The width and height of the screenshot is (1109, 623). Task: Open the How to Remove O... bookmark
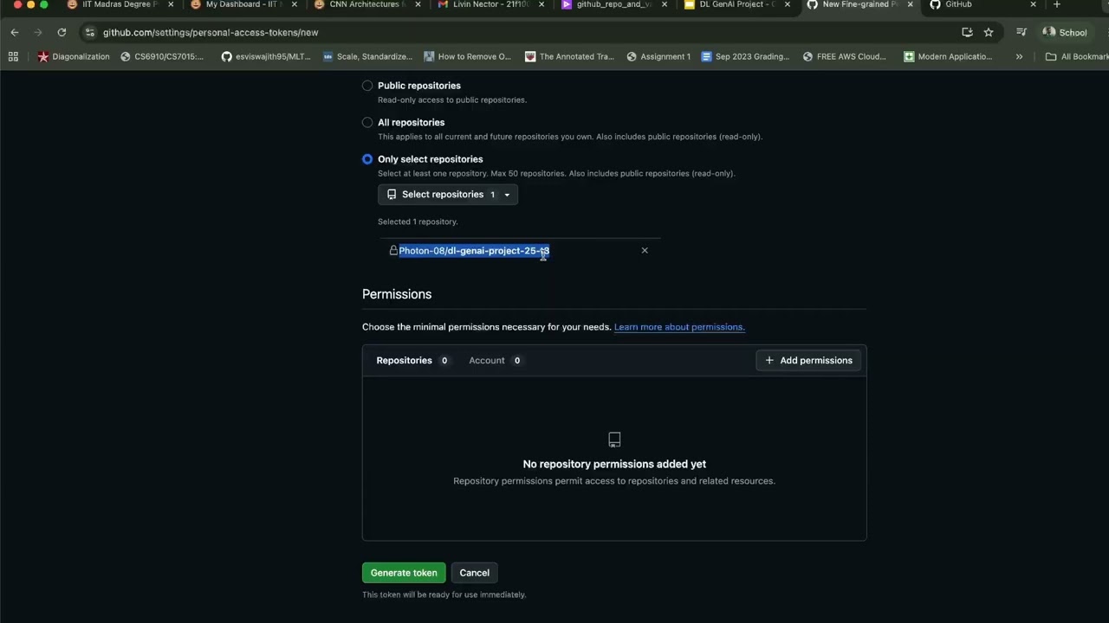[468, 56]
